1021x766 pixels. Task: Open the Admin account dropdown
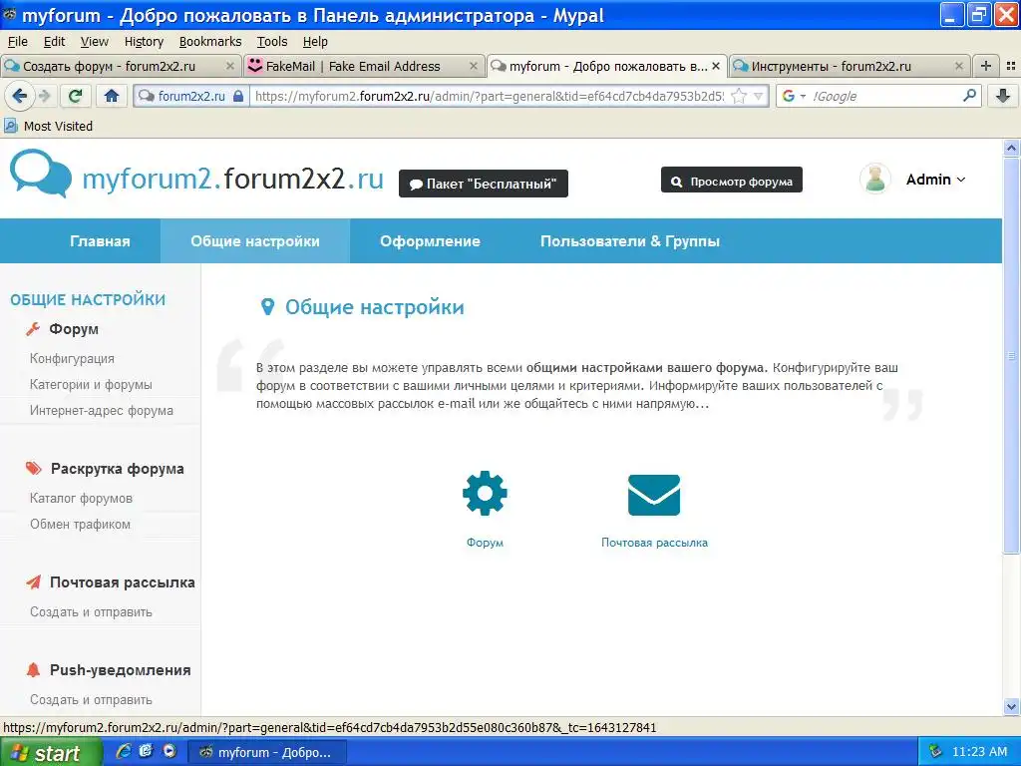(x=935, y=180)
